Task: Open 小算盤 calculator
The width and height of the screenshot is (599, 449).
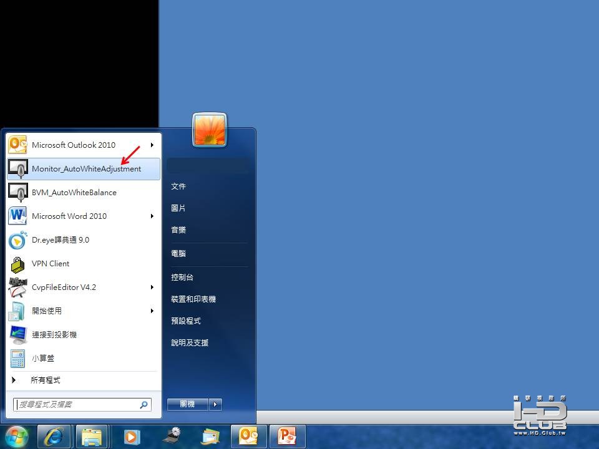Action: pyautogui.click(x=84, y=358)
